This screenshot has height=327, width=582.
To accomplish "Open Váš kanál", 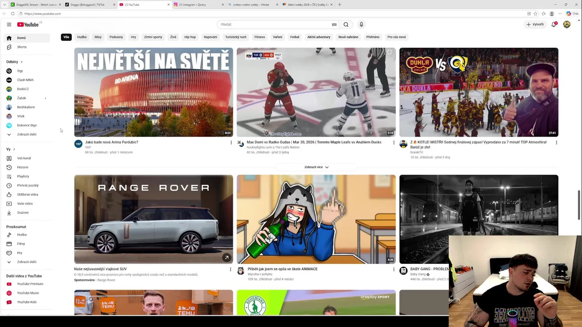I will pyautogui.click(x=26, y=158).
